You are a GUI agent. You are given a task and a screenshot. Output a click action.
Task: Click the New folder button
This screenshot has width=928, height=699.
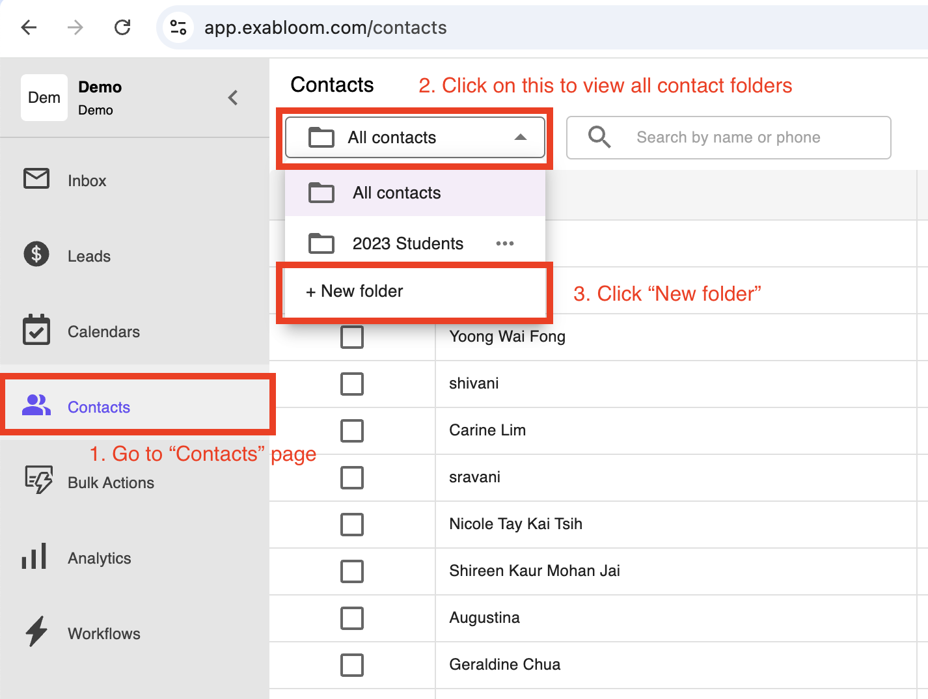tap(355, 291)
